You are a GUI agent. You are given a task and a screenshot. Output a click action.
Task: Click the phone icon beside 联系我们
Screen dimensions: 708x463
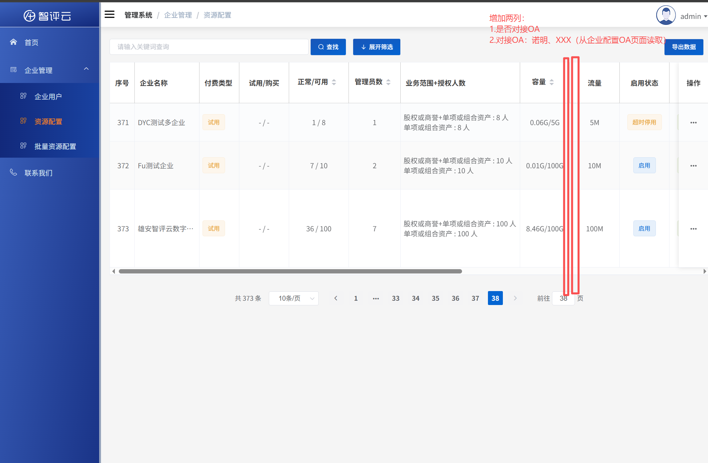[x=13, y=172]
